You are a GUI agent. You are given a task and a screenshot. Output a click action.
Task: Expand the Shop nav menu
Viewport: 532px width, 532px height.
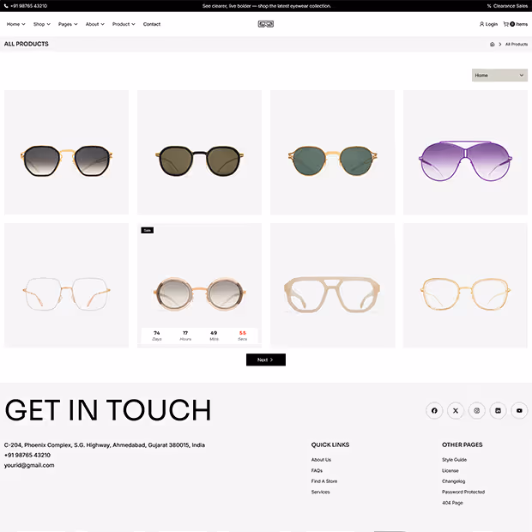tap(42, 24)
